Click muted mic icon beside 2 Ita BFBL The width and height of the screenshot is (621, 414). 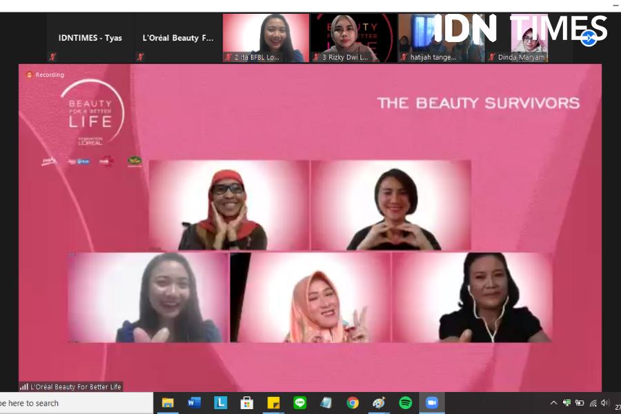coord(228,57)
